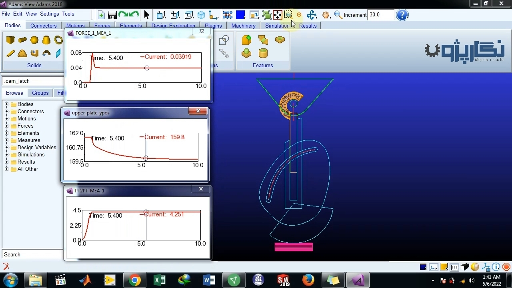Click the Information icon in status bar
Image resolution: width=512 pixels, height=288 pixels.
(x=496, y=267)
